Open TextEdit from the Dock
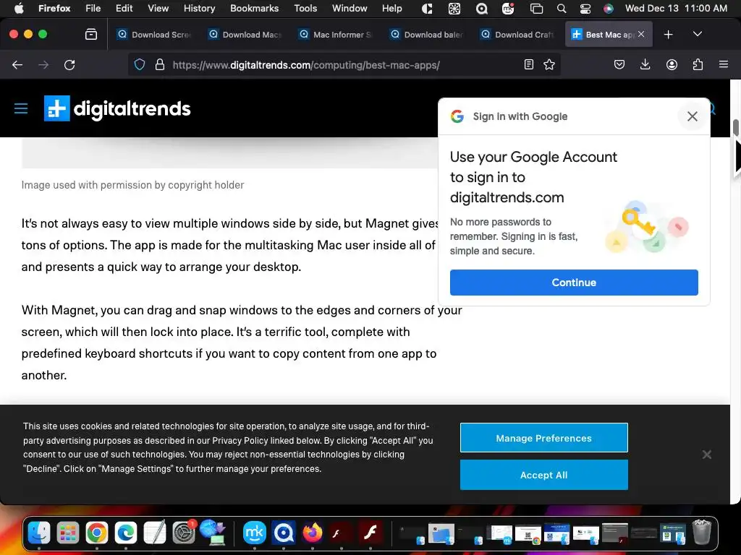 pos(155,533)
